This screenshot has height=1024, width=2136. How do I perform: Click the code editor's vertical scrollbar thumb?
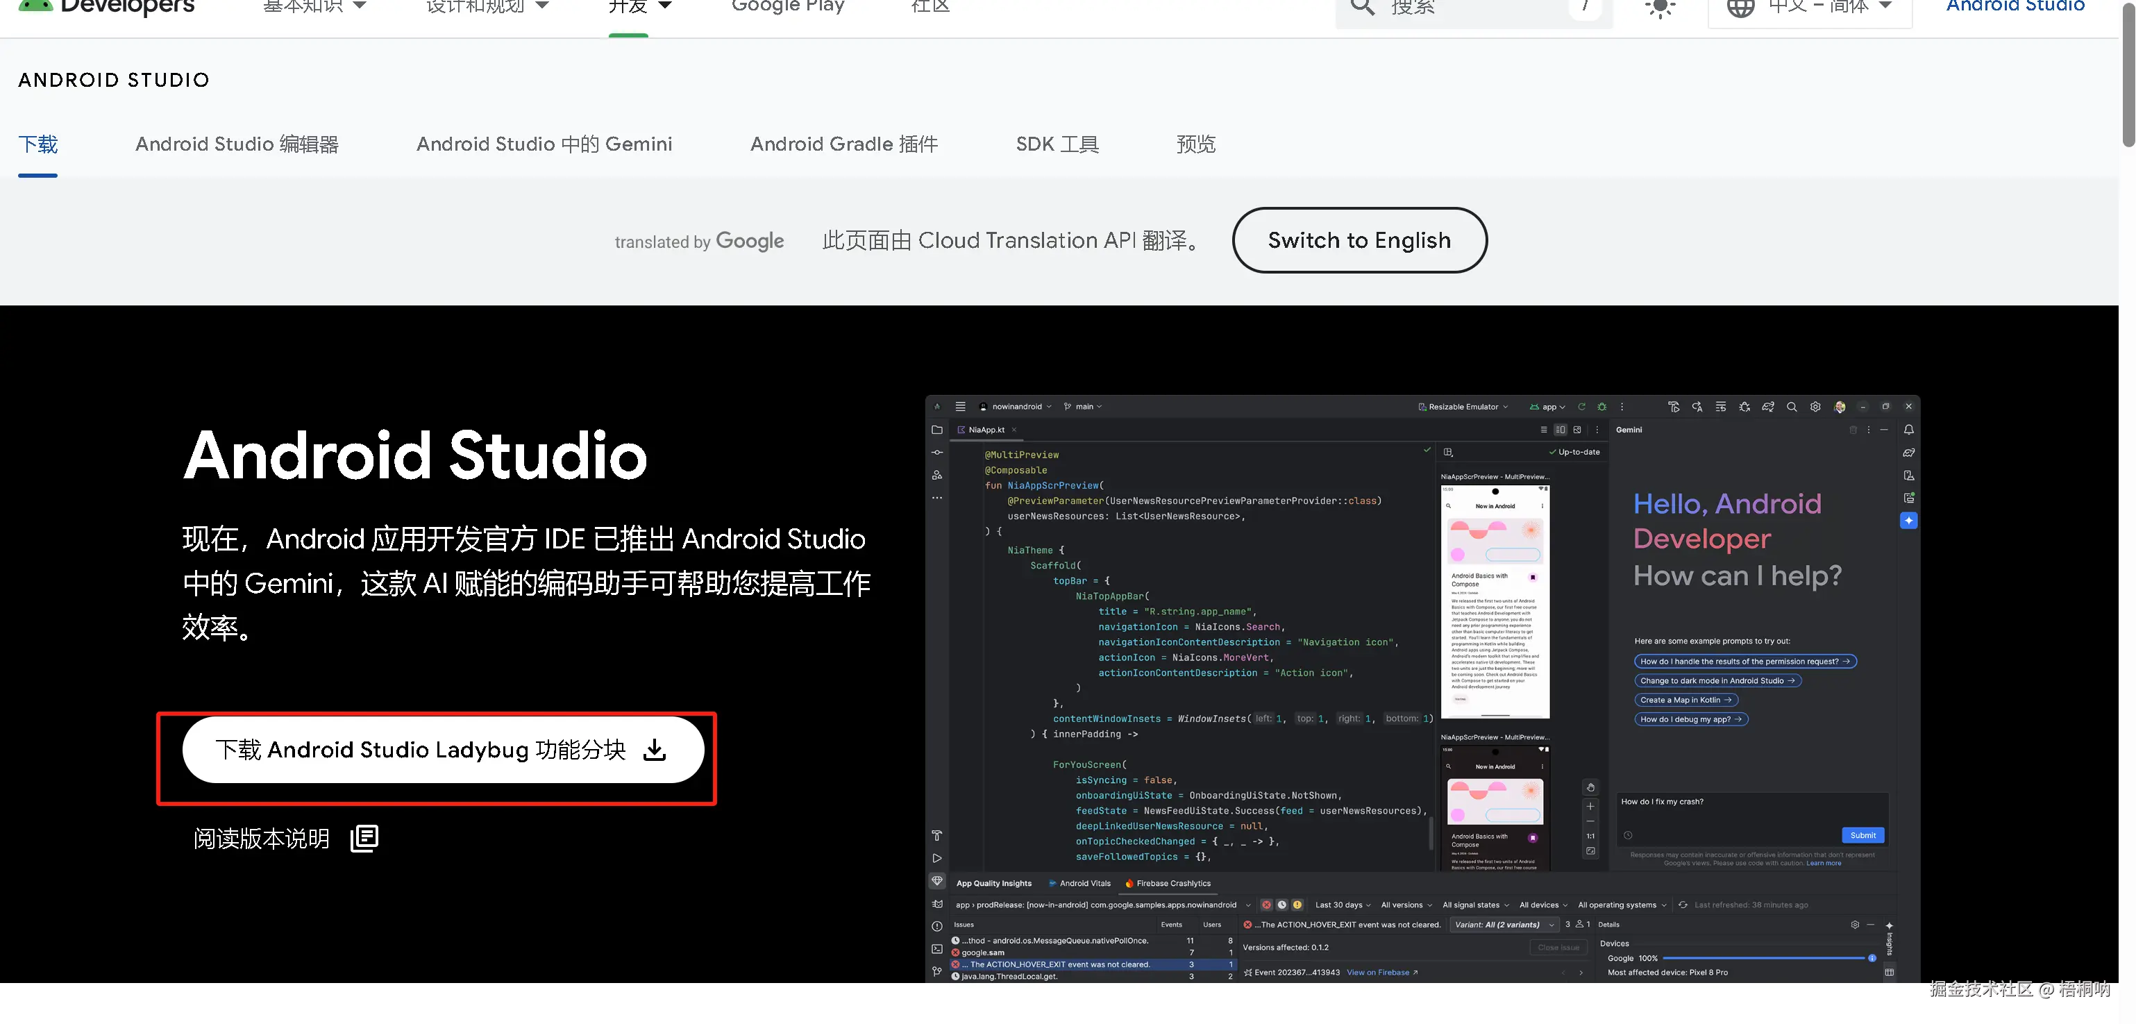tap(1431, 833)
